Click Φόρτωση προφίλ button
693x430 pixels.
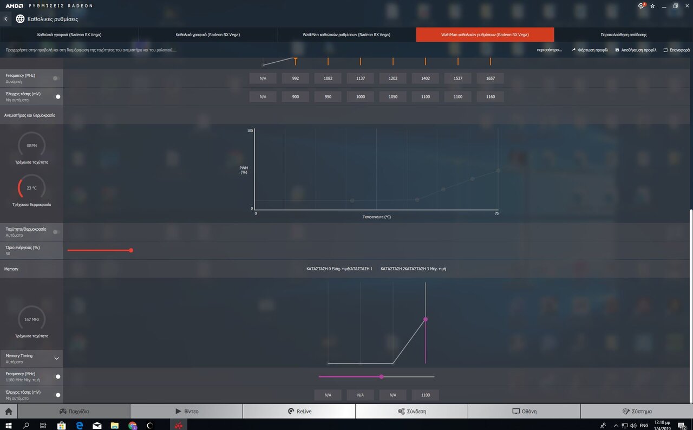tap(590, 50)
